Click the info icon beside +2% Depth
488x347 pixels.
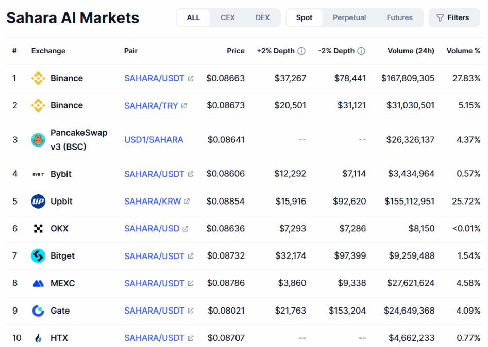pos(301,51)
